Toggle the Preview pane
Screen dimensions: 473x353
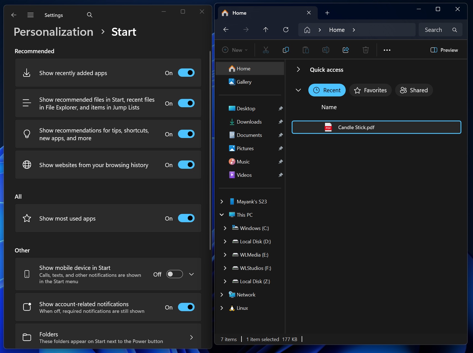coord(444,50)
